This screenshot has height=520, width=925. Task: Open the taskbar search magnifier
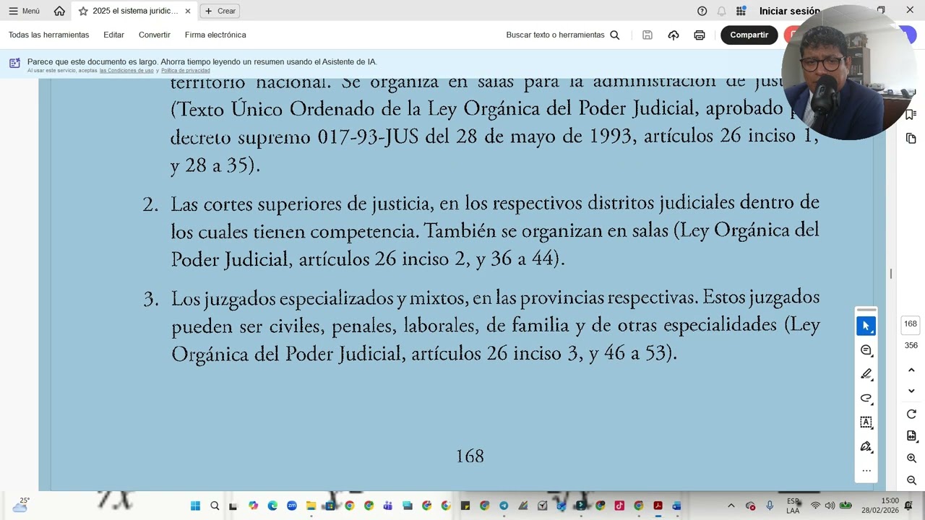215,506
